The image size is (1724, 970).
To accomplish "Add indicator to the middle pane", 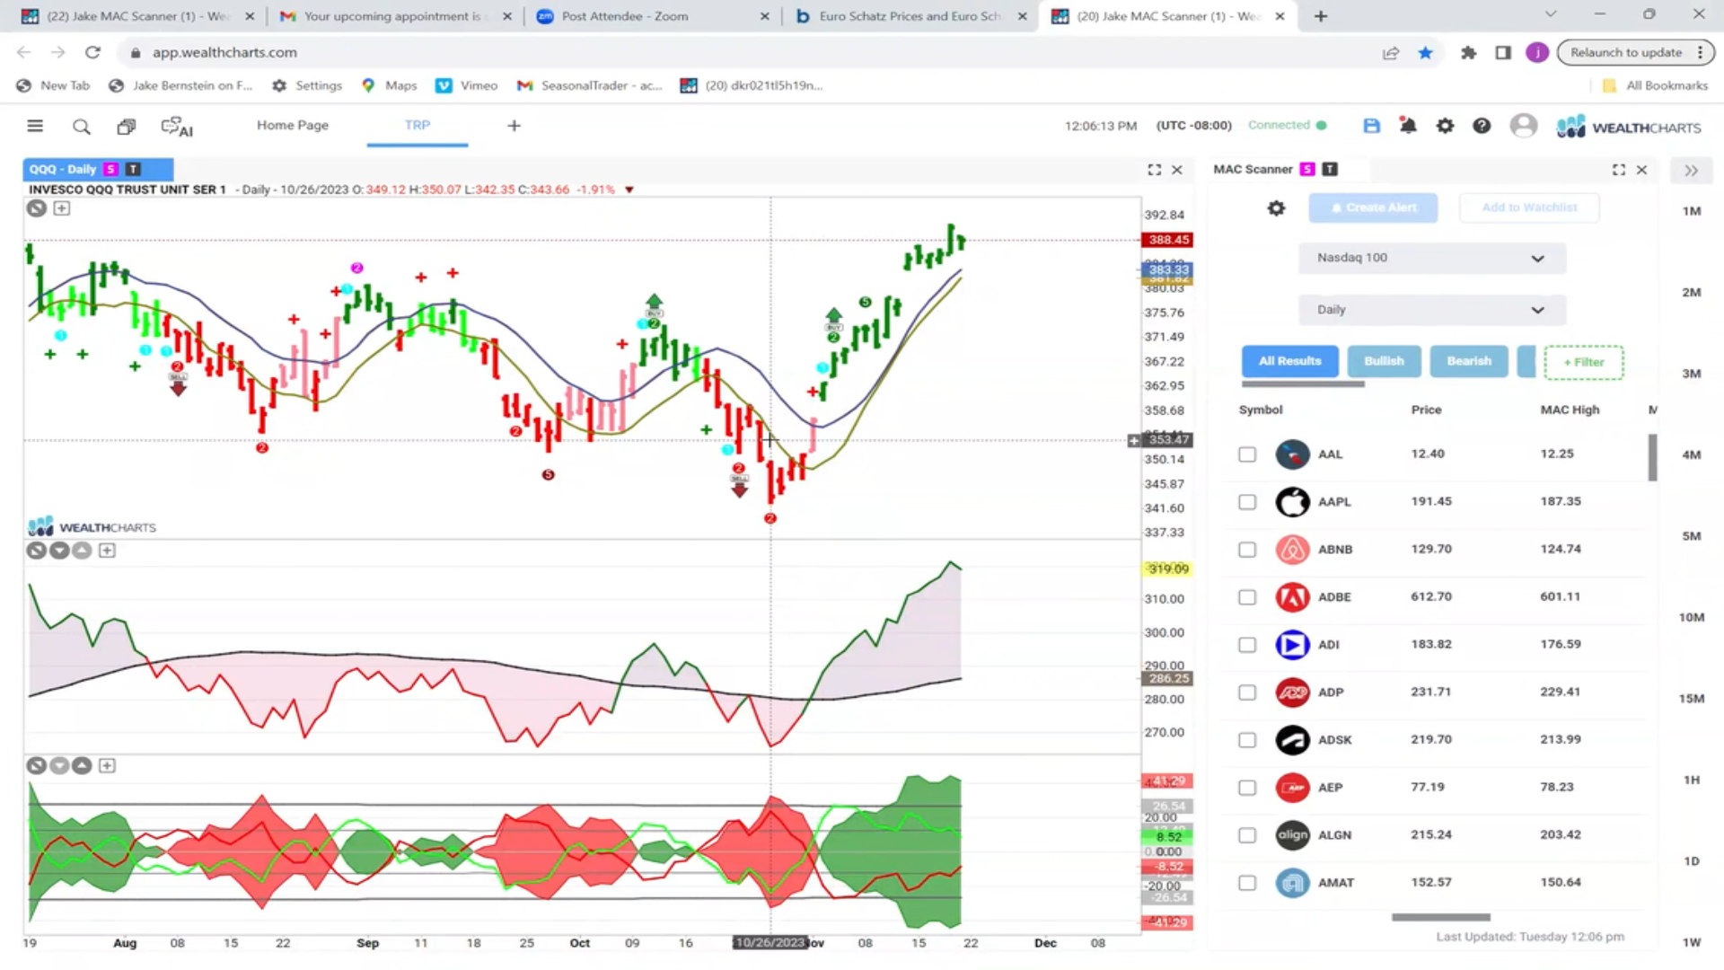I will point(107,551).
